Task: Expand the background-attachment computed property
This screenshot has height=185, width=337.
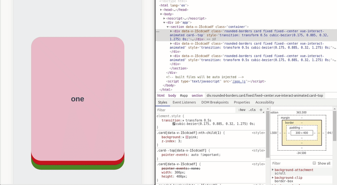Action: pyautogui.click(x=273, y=170)
